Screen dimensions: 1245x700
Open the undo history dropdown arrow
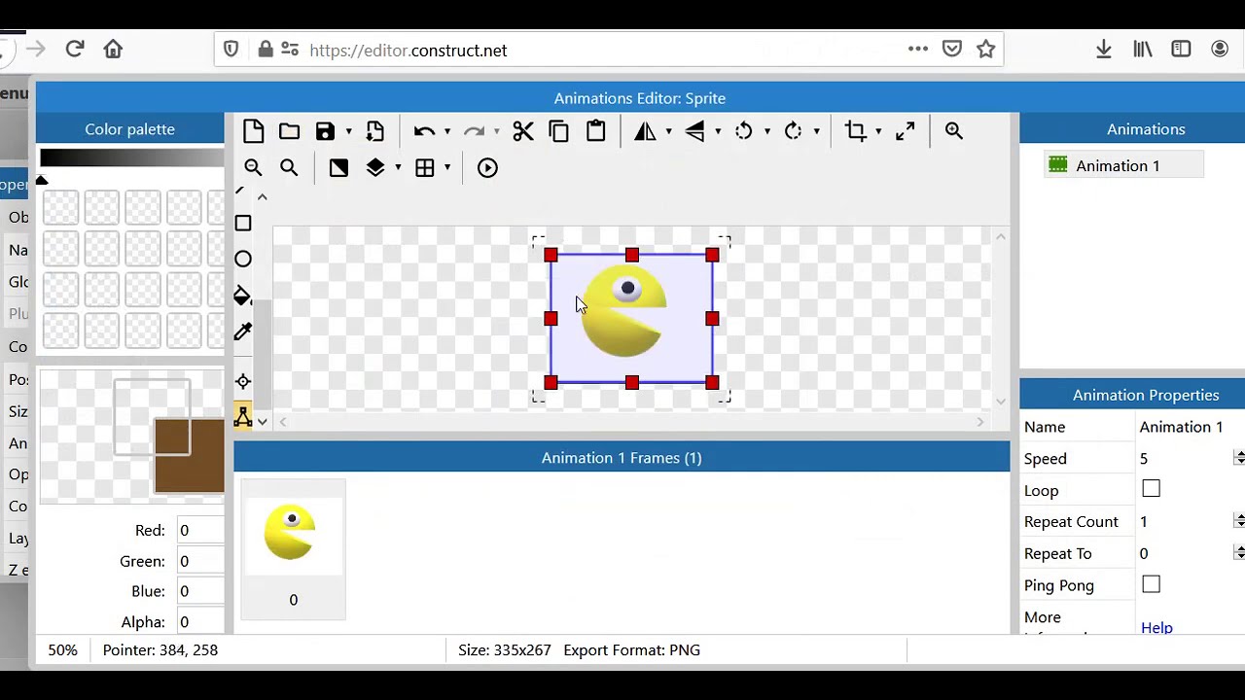[447, 132]
